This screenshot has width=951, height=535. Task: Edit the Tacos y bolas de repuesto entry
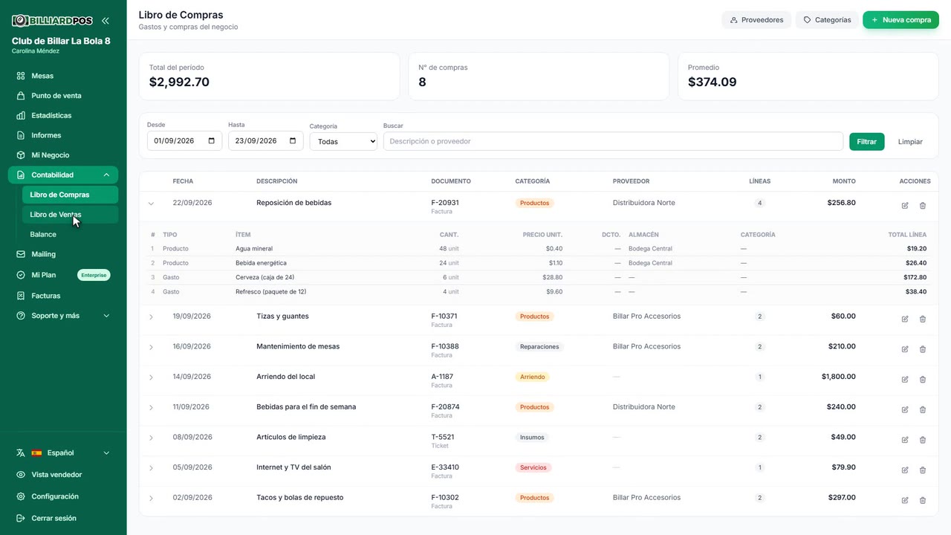click(x=905, y=500)
